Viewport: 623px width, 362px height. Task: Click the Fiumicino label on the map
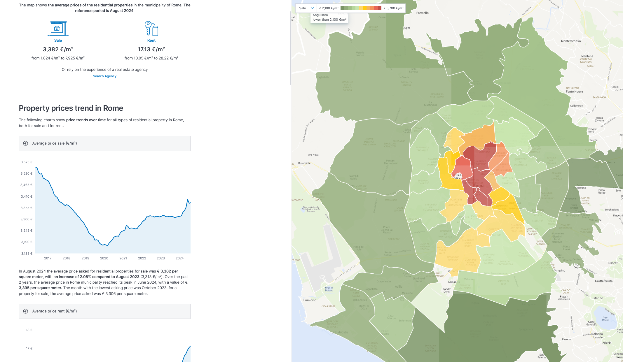click(x=309, y=300)
